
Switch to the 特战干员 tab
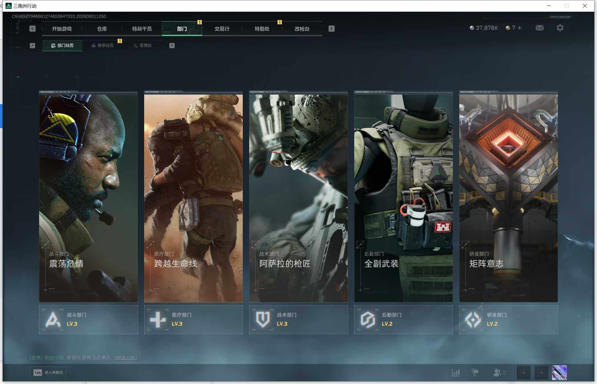[142, 29]
